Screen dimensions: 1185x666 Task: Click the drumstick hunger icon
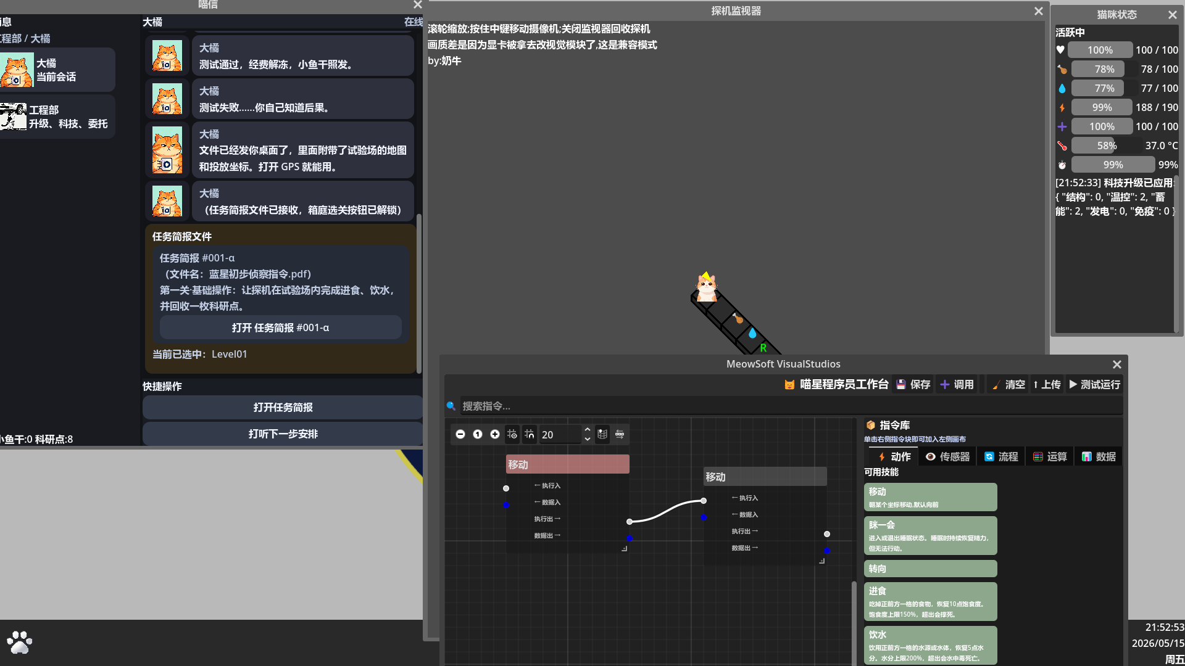coord(1062,69)
